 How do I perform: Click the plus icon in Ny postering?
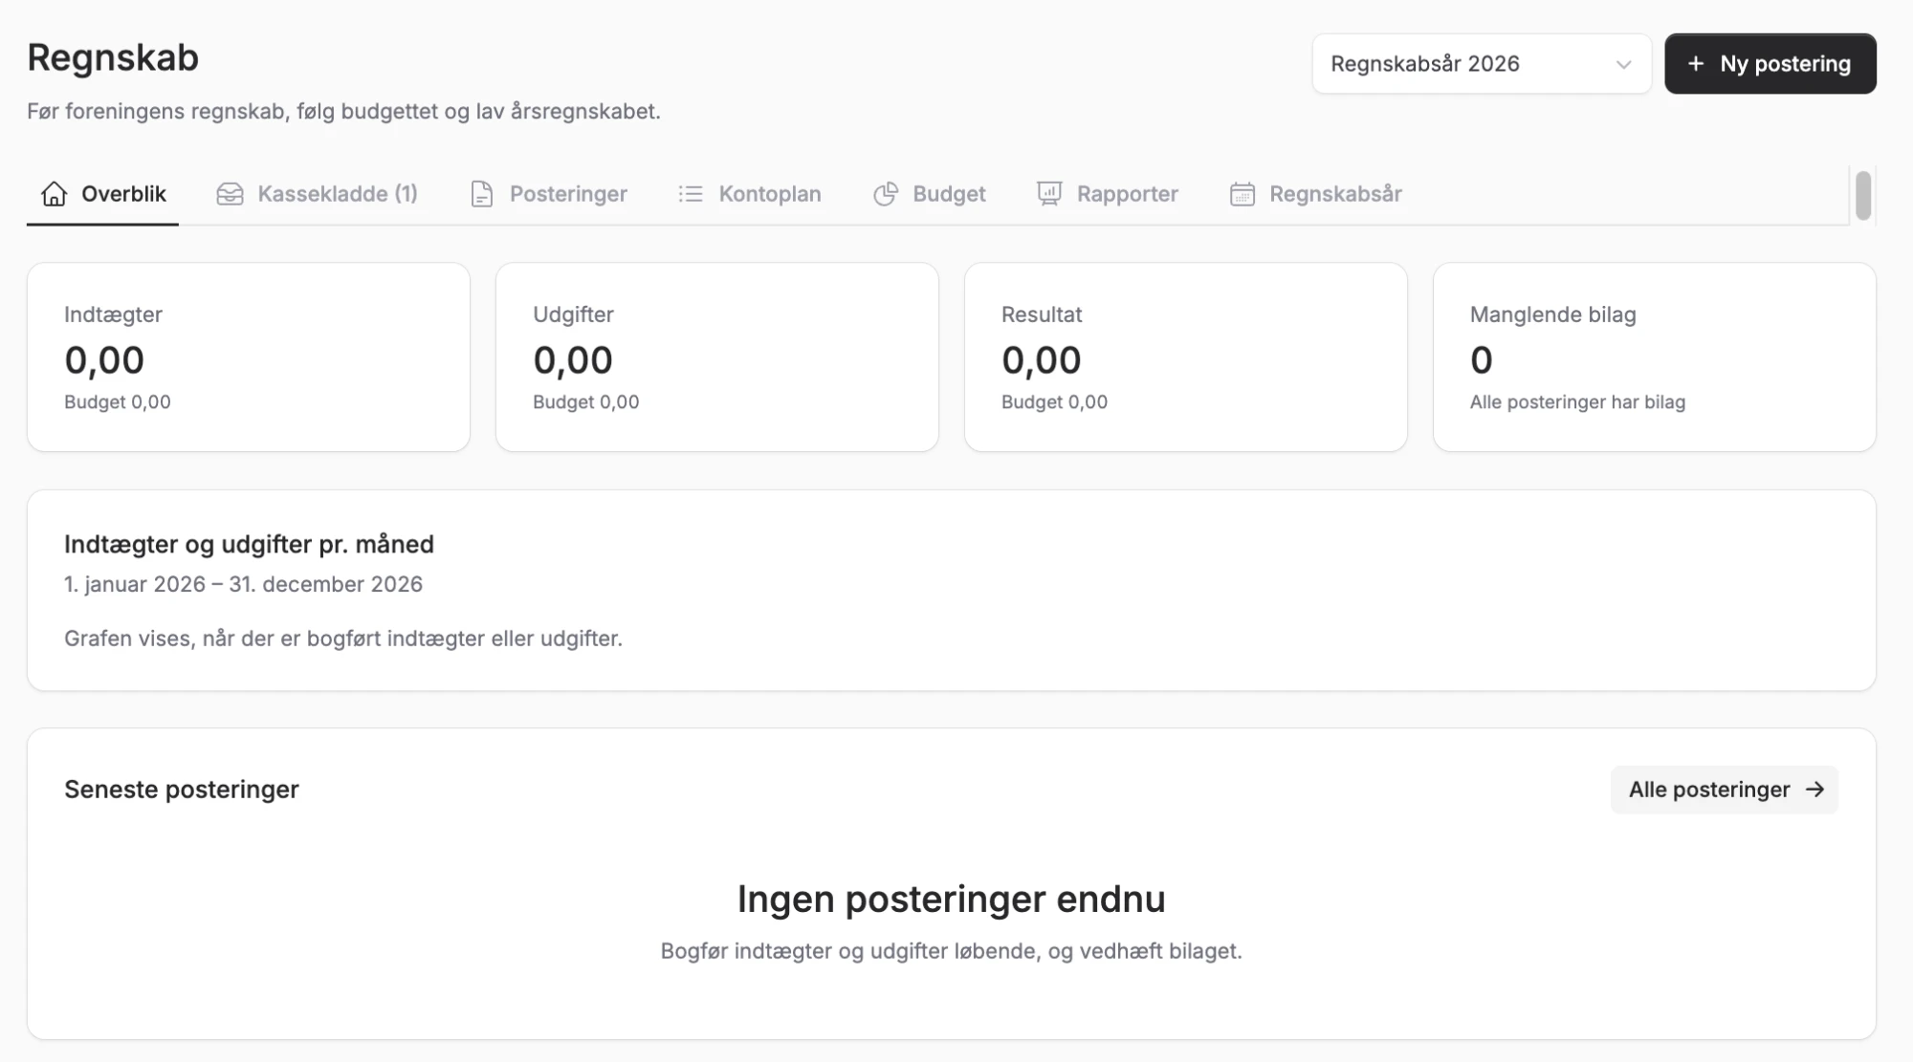[x=1696, y=64]
